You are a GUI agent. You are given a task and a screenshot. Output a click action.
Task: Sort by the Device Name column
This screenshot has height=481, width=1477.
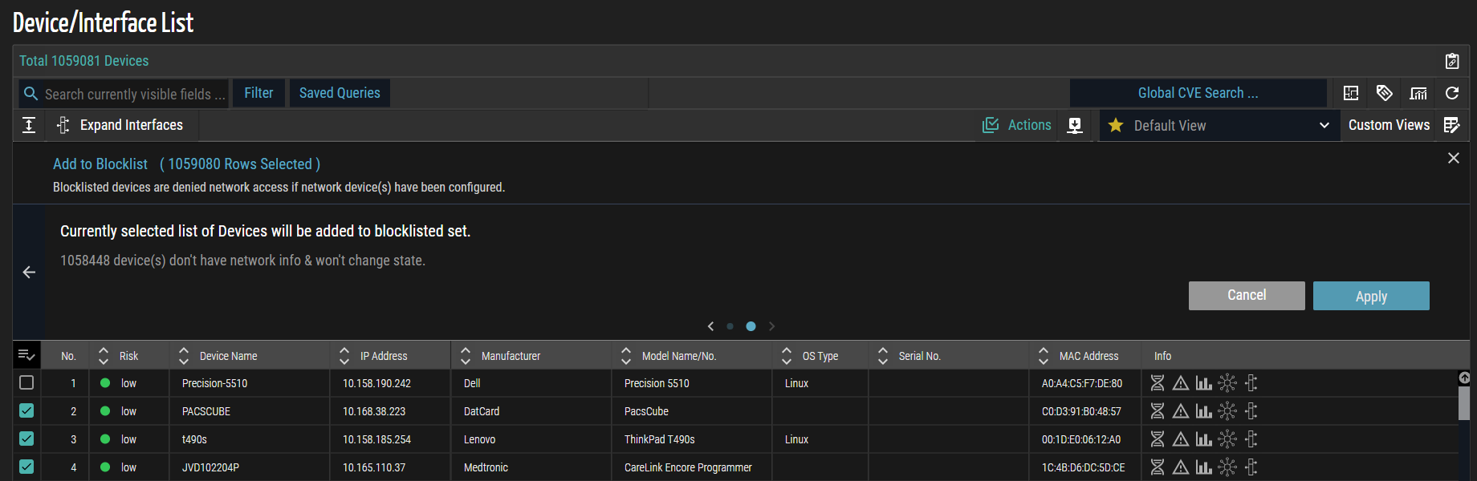[228, 356]
